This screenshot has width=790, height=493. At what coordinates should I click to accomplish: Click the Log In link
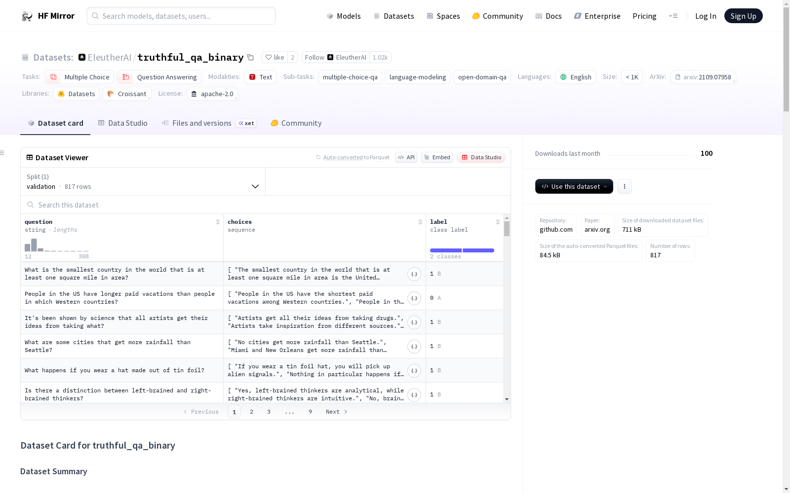click(x=706, y=16)
